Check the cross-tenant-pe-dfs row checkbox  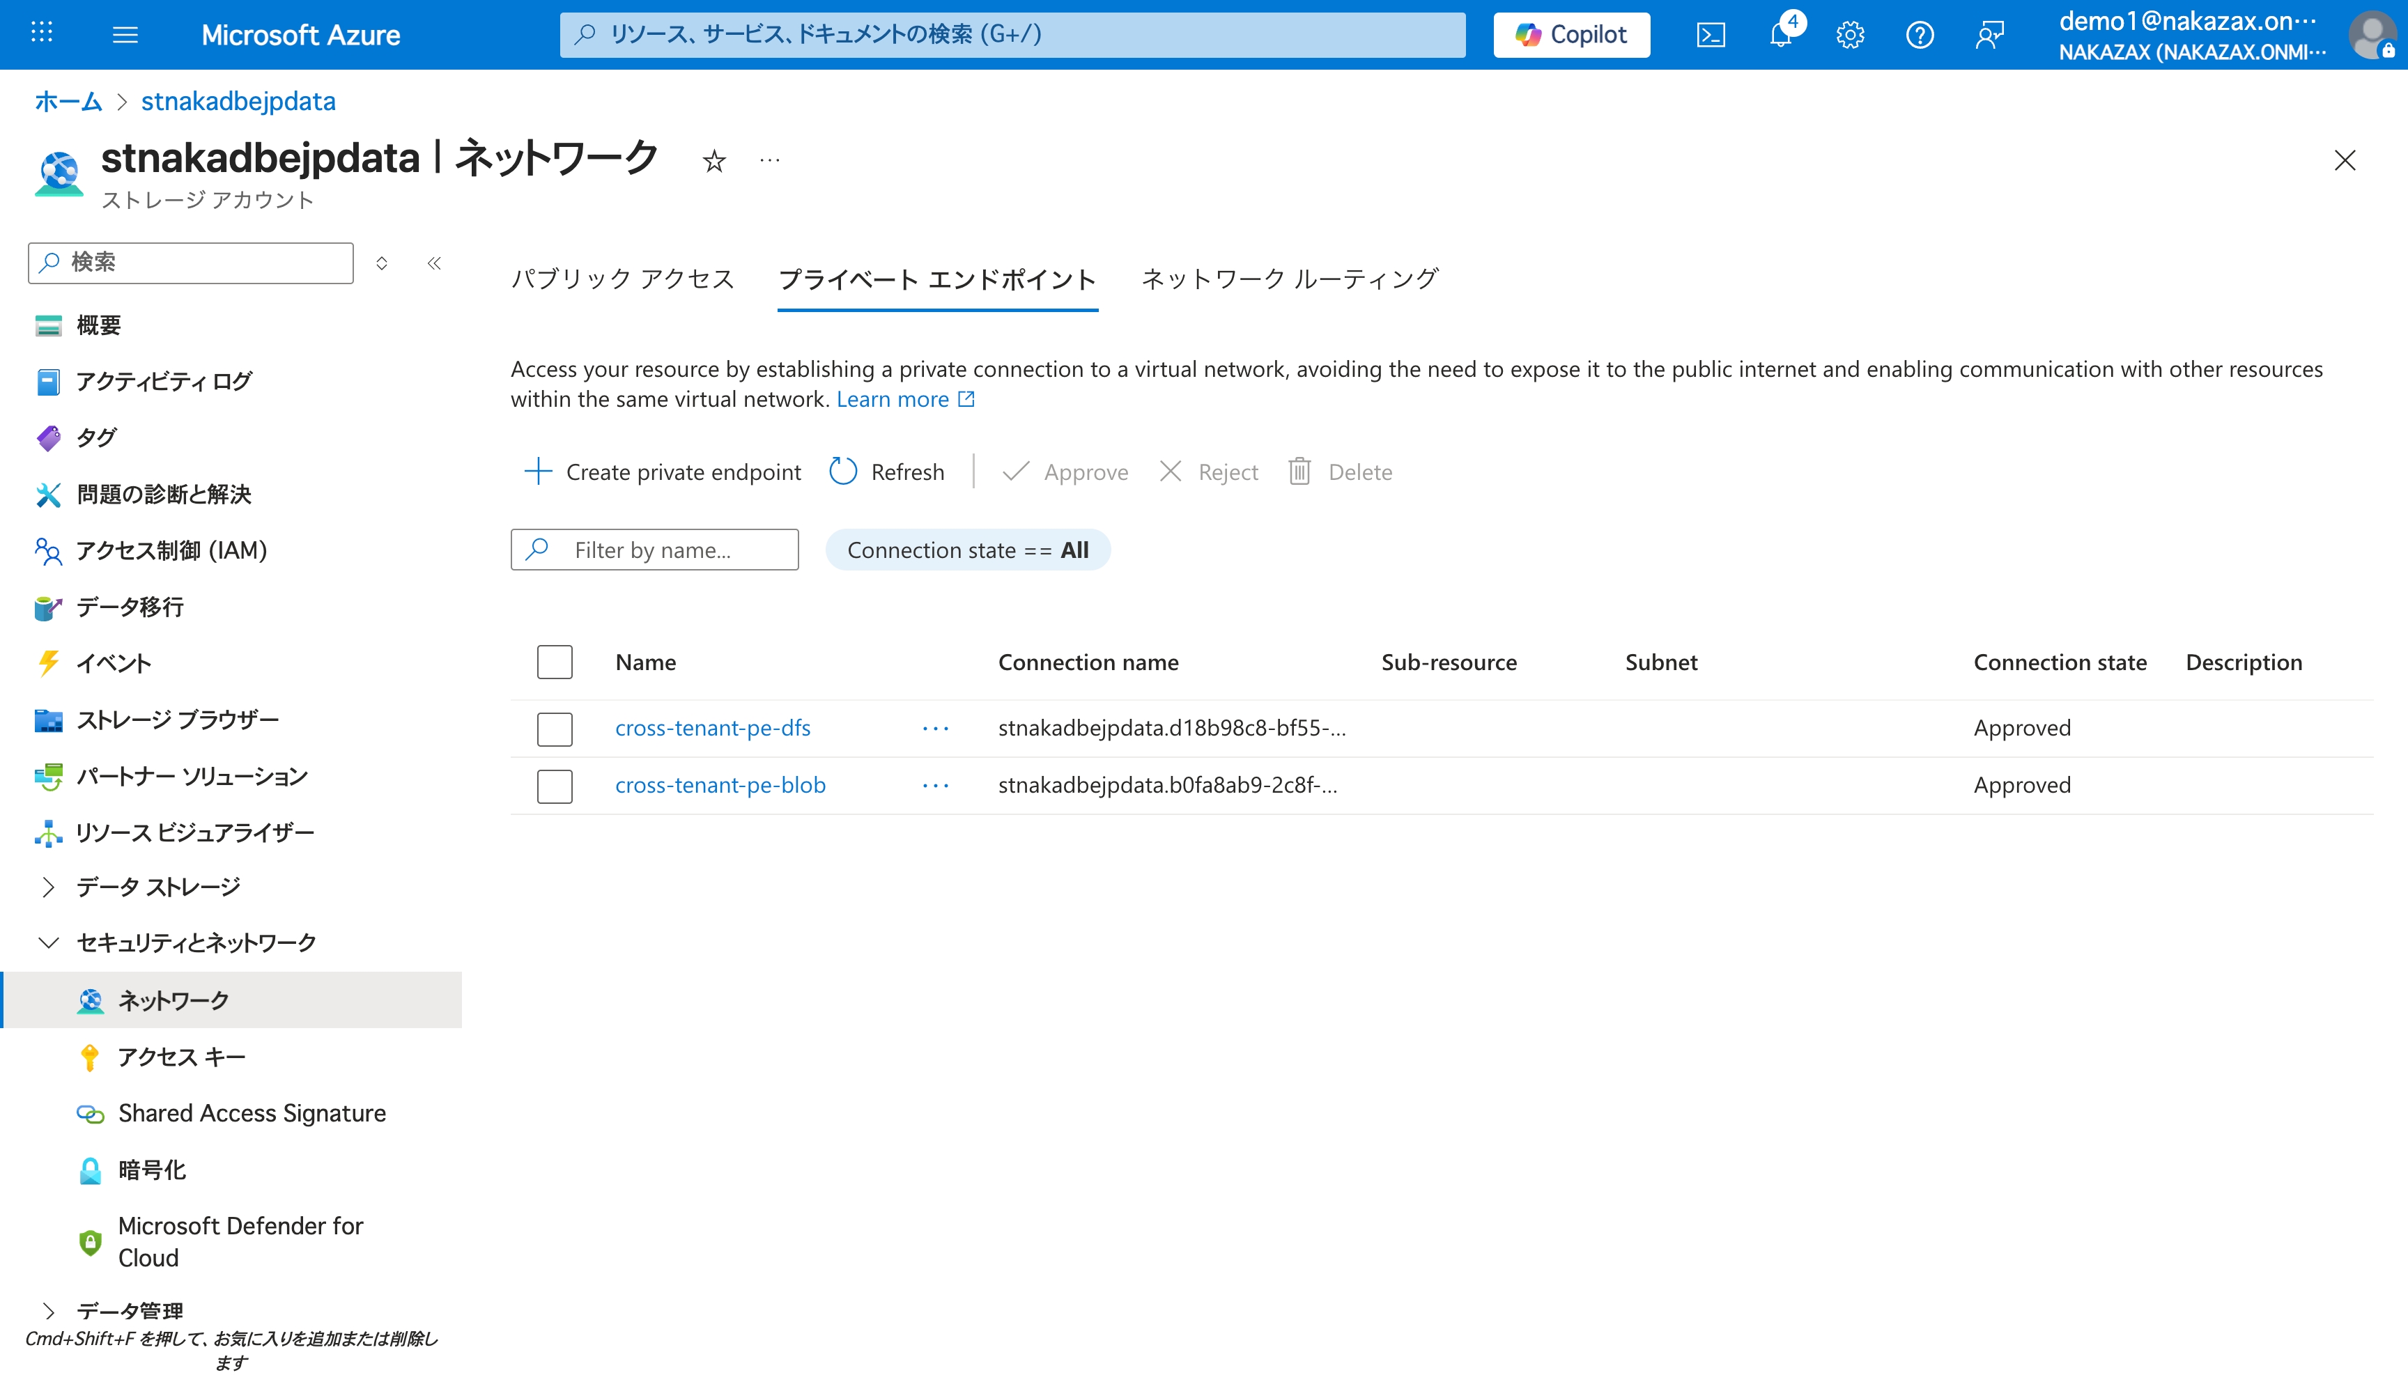tap(555, 729)
